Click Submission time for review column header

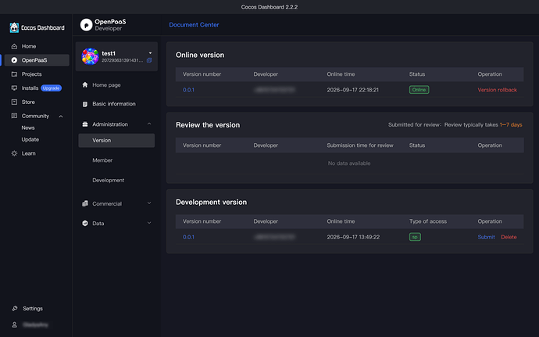(360, 145)
